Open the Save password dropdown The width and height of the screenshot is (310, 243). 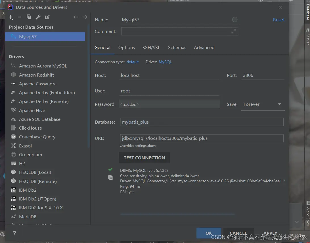tap(263, 104)
